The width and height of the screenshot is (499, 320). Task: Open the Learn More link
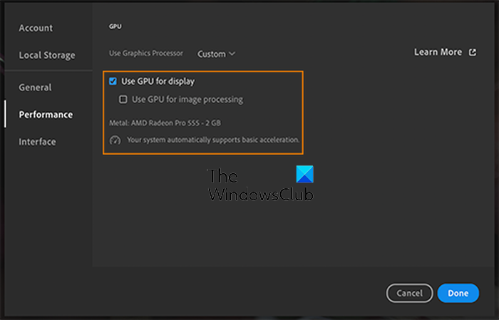(x=438, y=52)
